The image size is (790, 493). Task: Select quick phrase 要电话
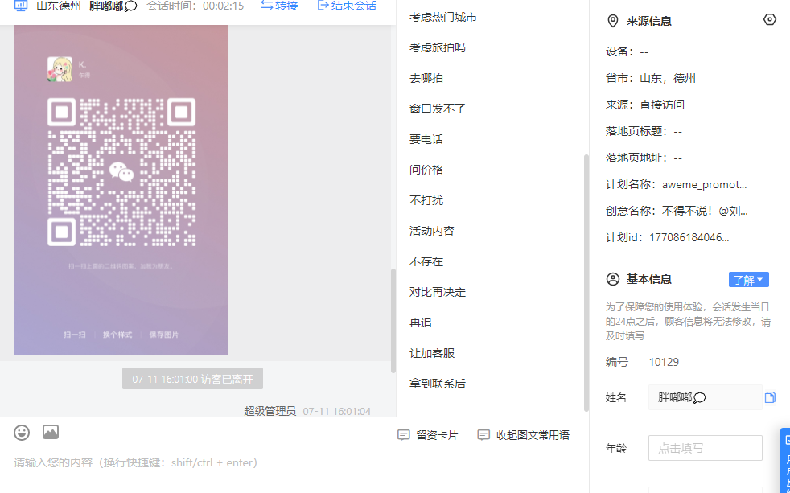click(426, 139)
